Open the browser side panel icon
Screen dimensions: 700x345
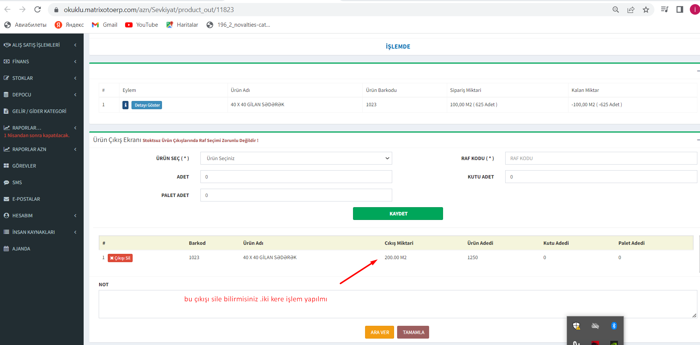click(680, 10)
